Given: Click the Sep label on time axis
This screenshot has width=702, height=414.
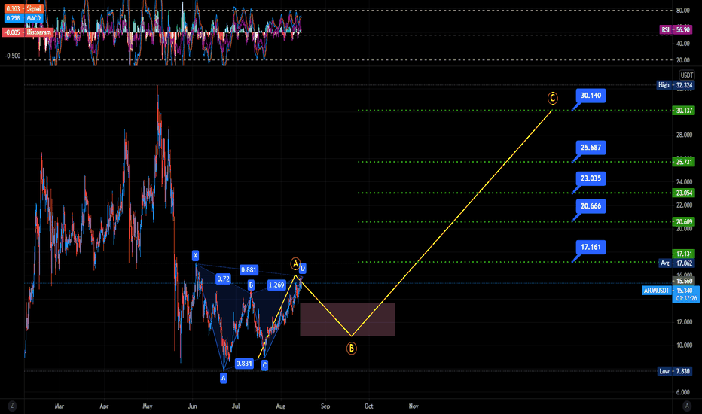Looking at the screenshot, I should 325,406.
